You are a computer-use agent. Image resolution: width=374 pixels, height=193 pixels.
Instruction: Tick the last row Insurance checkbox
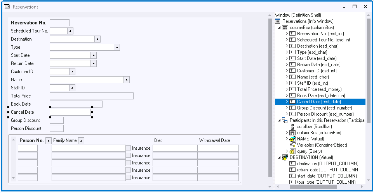(x=129, y=178)
